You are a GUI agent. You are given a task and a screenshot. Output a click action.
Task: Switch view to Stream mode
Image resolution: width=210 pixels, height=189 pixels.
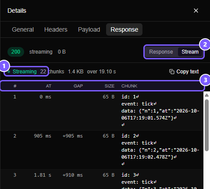(x=190, y=52)
